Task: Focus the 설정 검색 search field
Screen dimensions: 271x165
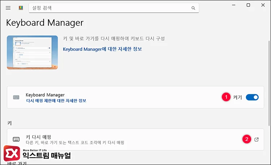Action: pyautogui.click(x=114, y=8)
